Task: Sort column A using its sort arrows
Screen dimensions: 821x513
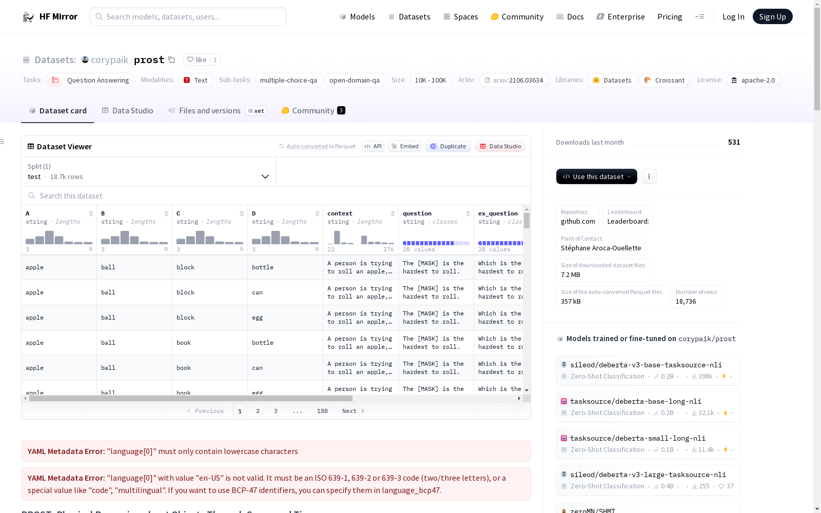Action: point(91,213)
